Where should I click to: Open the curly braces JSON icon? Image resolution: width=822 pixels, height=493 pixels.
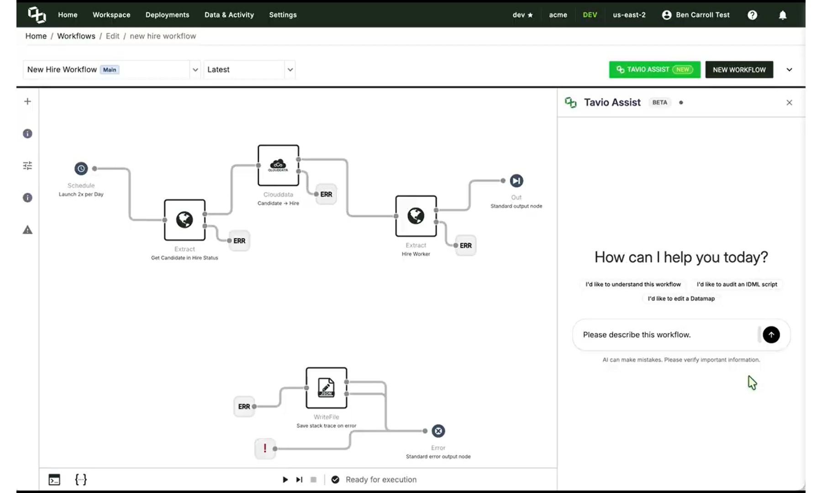coord(81,479)
